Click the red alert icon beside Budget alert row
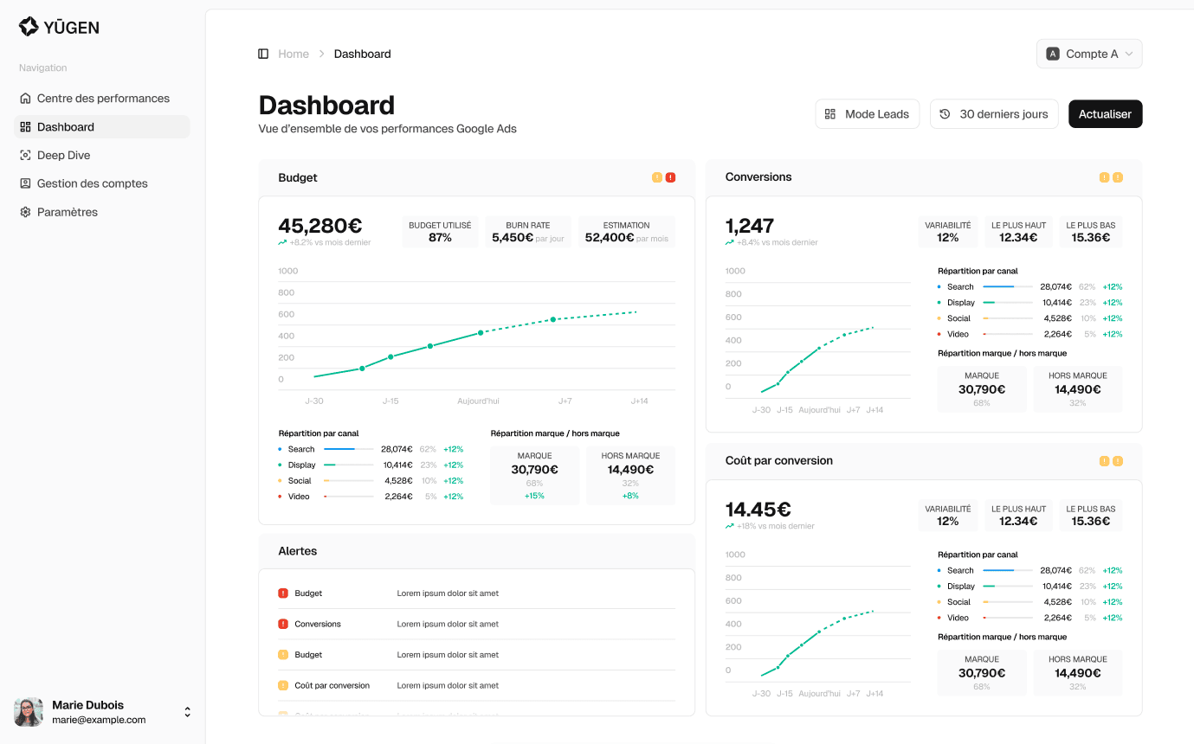This screenshot has width=1194, height=744. pyautogui.click(x=281, y=593)
